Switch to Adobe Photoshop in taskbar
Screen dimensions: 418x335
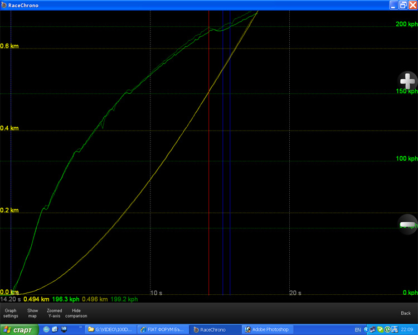[x=266, y=329]
